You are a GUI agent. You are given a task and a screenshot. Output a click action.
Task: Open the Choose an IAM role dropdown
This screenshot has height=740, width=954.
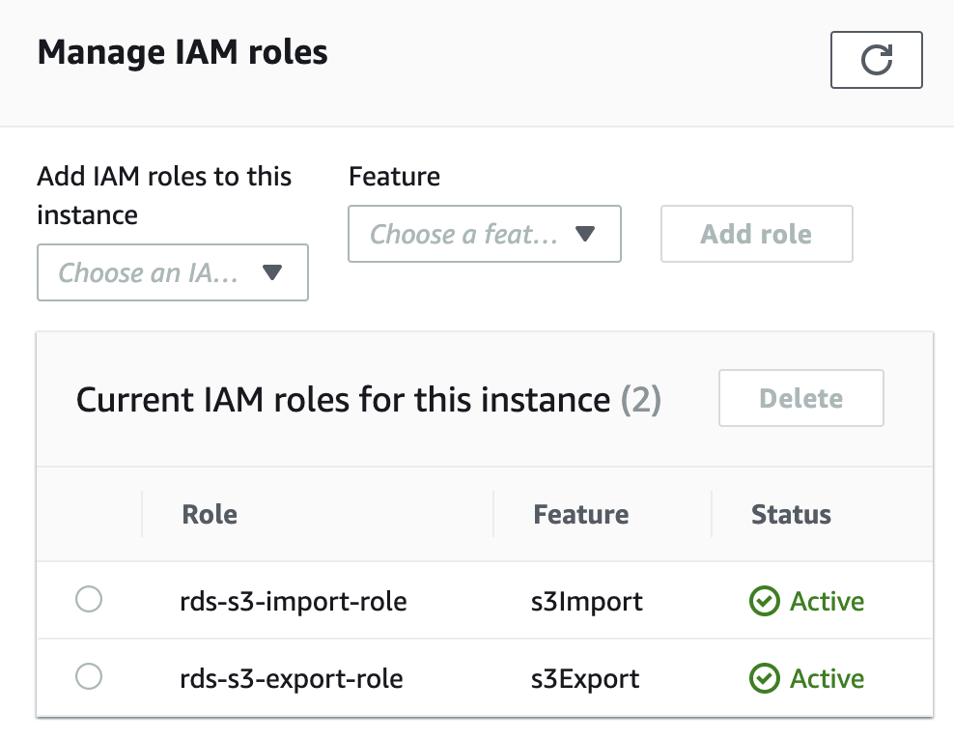click(x=173, y=273)
